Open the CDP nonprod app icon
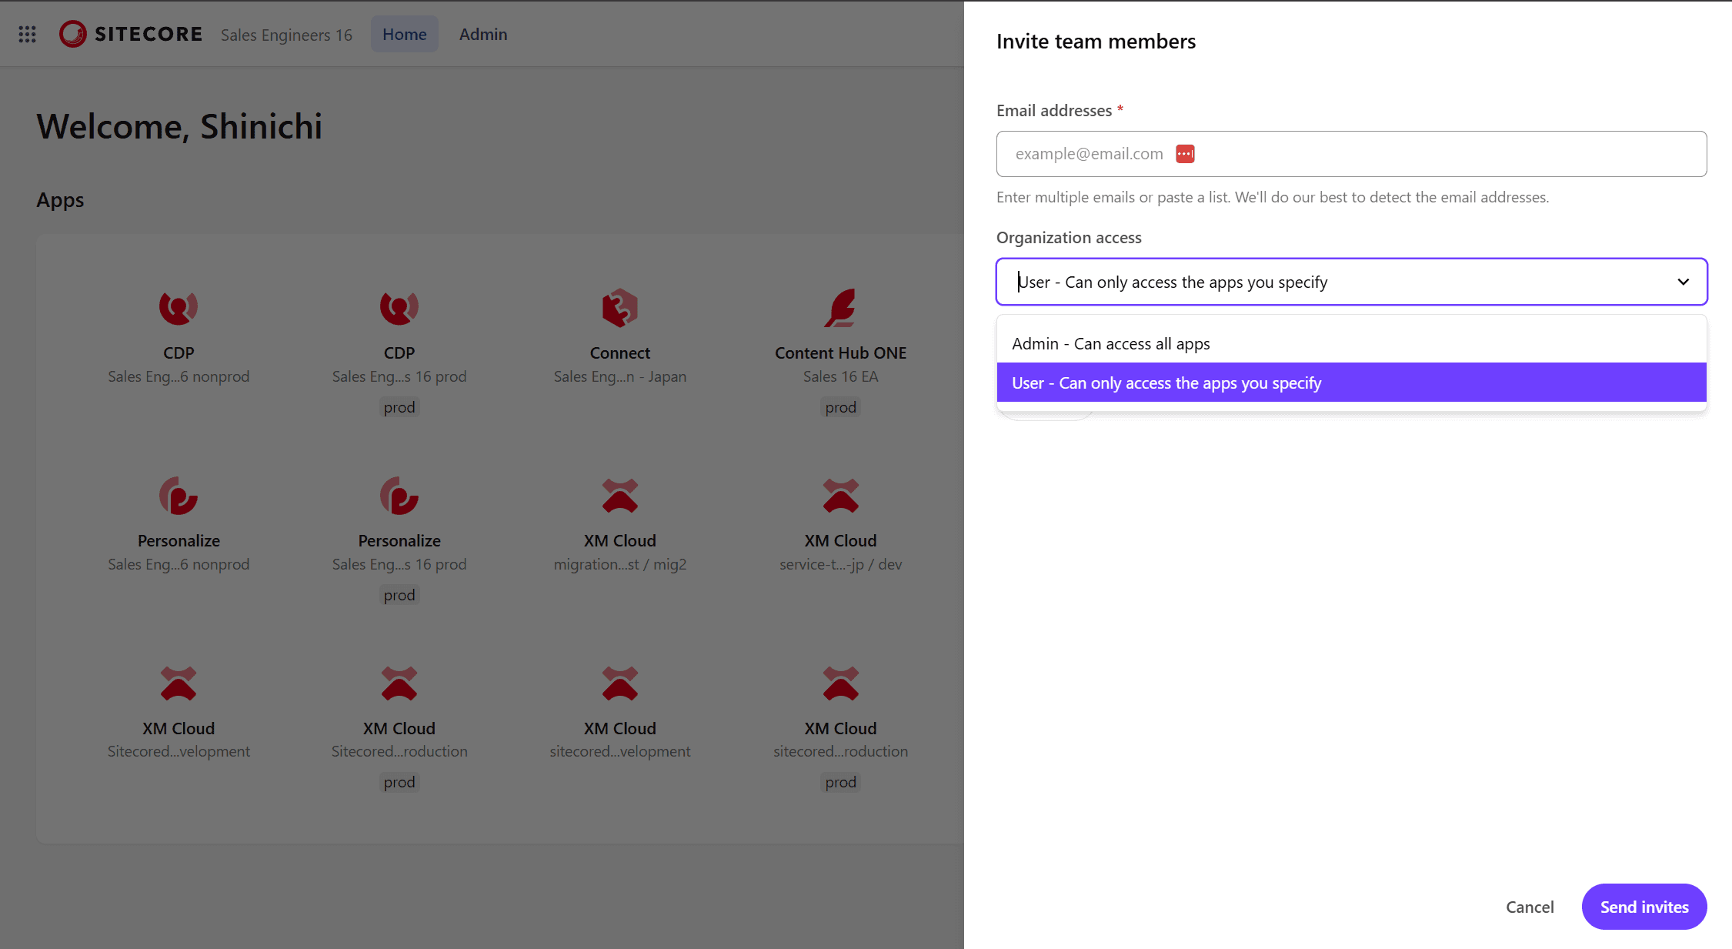Image resolution: width=1732 pixels, height=949 pixels. coord(179,308)
